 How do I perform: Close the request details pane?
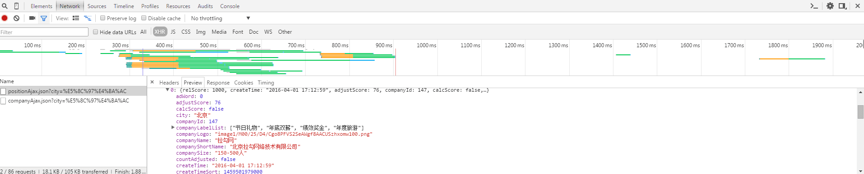(152, 82)
